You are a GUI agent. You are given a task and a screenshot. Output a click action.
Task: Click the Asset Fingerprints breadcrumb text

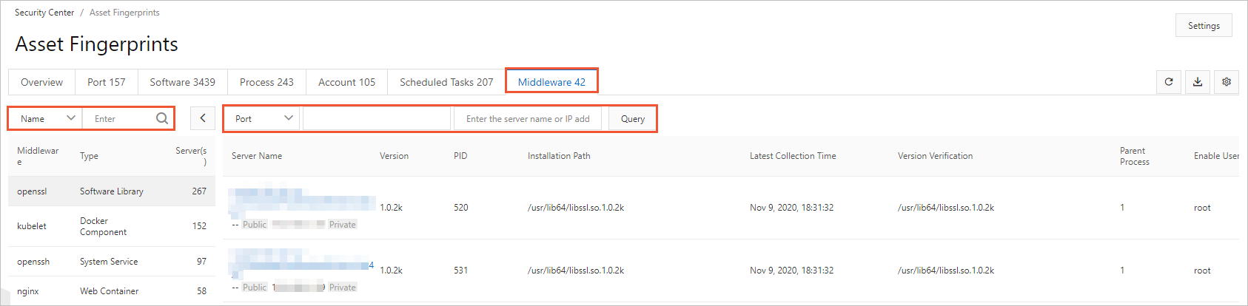pos(124,13)
